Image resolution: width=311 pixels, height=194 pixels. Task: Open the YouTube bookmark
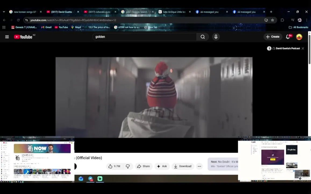61,27
